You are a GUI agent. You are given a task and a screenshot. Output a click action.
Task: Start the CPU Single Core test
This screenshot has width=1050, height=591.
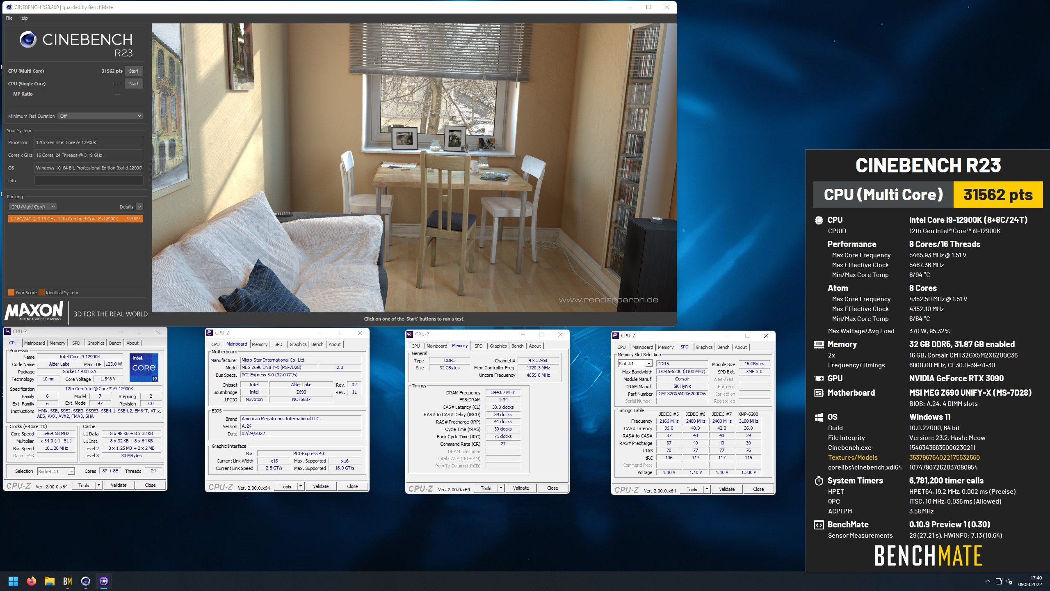134,84
